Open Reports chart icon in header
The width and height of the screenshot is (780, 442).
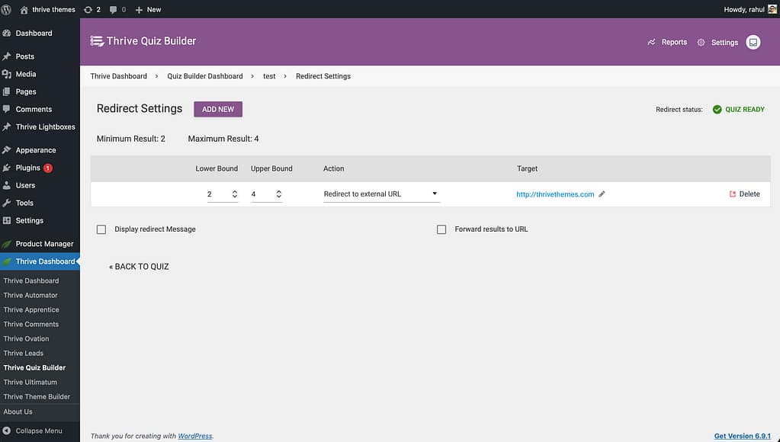click(x=651, y=43)
